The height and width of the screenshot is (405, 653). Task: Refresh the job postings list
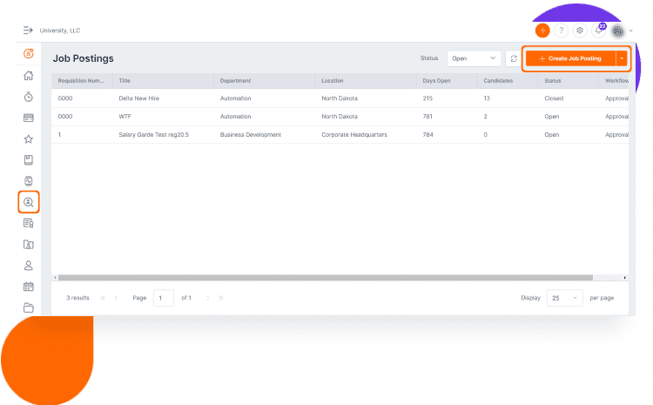(513, 58)
